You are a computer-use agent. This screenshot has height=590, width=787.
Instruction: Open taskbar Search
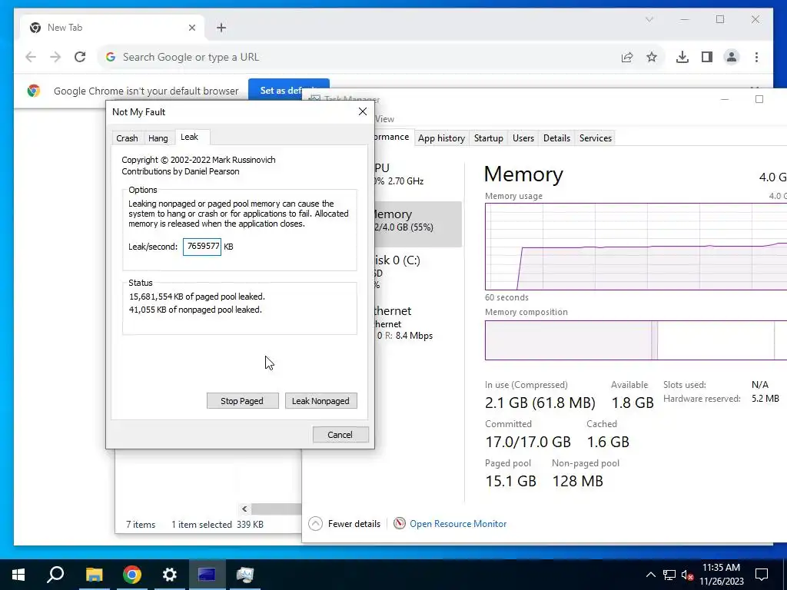click(55, 575)
